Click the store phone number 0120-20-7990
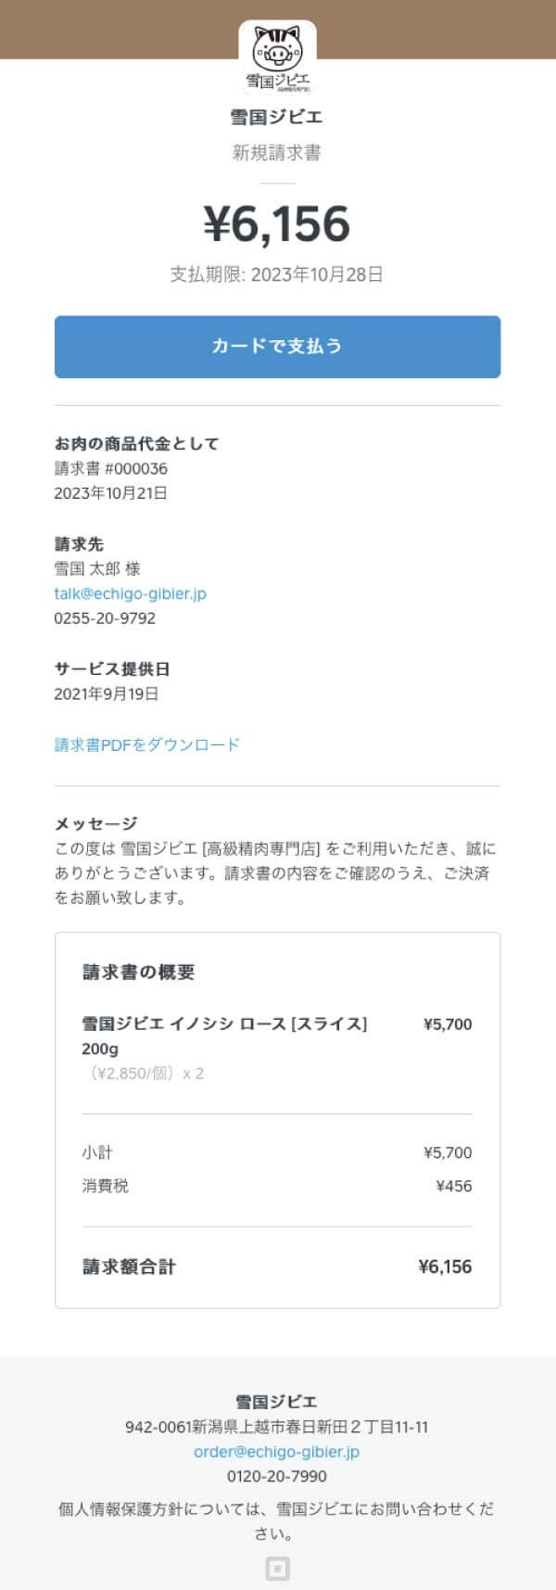 pyautogui.click(x=276, y=1476)
